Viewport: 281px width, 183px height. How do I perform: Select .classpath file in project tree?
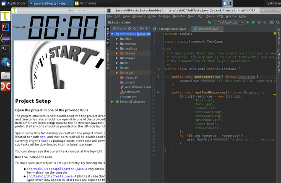click(x=130, y=77)
